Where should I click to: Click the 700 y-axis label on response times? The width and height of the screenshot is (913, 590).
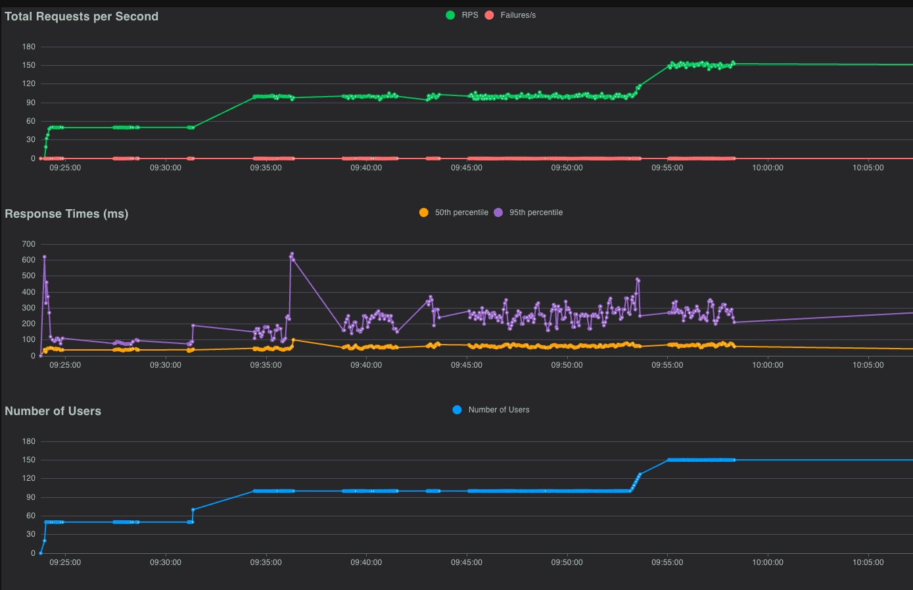[28, 244]
